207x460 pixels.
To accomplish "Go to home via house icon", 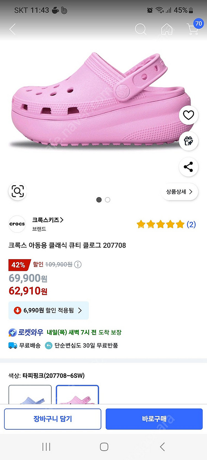I will pyautogui.click(x=167, y=29).
